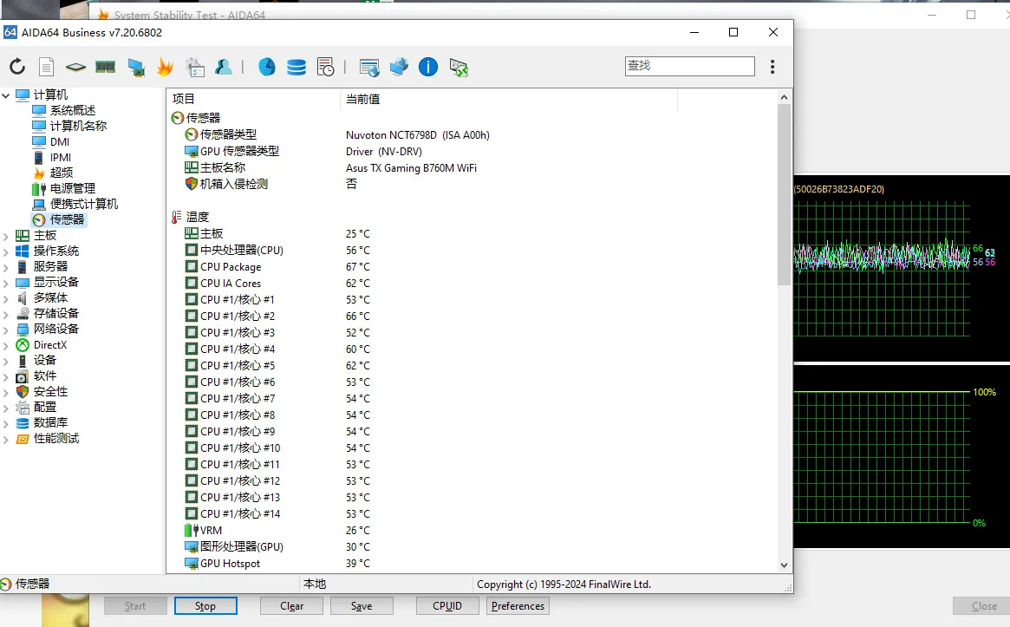Click the Refresh arrow icon in toolbar
This screenshot has height=627, width=1010.
[17, 67]
